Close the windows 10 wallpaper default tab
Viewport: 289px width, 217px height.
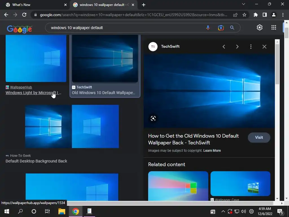(x=133, y=5)
